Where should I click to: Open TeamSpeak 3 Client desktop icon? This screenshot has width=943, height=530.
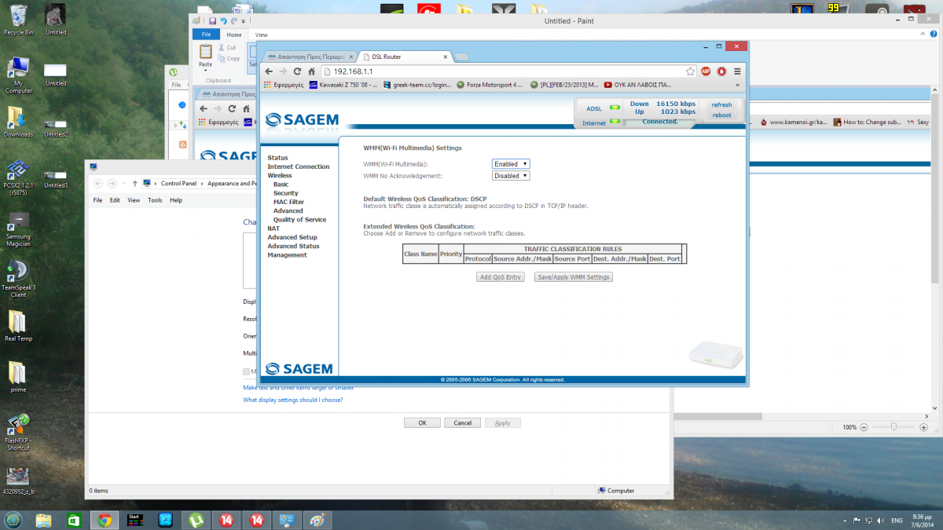click(x=18, y=280)
